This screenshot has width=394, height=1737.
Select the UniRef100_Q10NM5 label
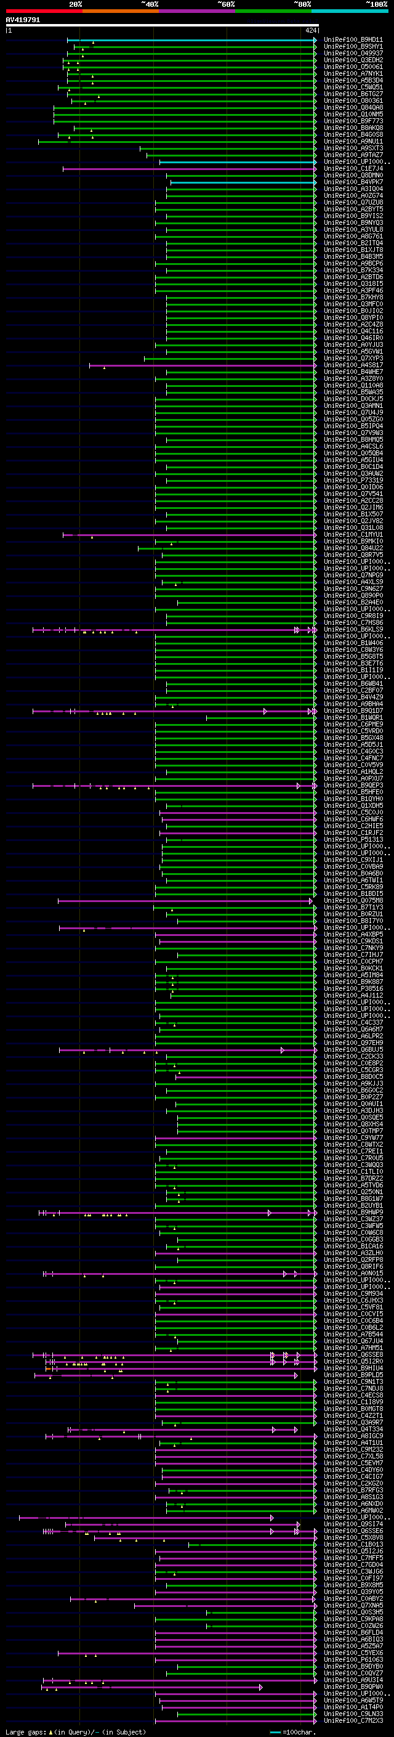(353, 114)
